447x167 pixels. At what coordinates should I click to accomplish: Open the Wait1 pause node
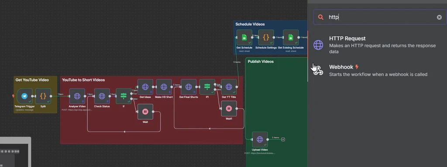pyautogui.click(x=229, y=109)
